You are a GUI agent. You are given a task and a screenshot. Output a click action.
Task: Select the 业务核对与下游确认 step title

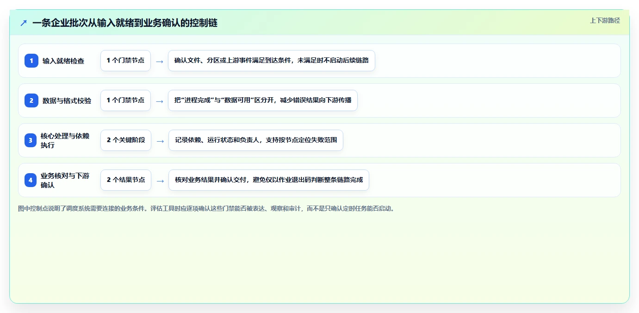[65, 180]
